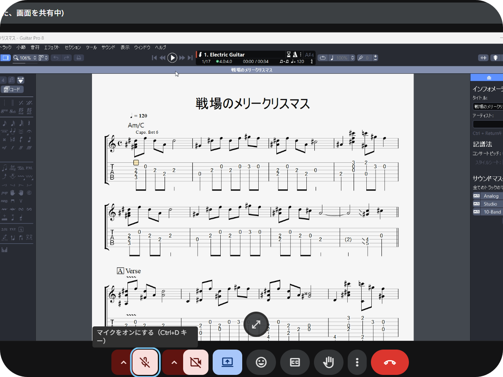This screenshot has width=503, height=377.
Task: Open the エフェクト menu
Action: pyautogui.click(x=52, y=47)
